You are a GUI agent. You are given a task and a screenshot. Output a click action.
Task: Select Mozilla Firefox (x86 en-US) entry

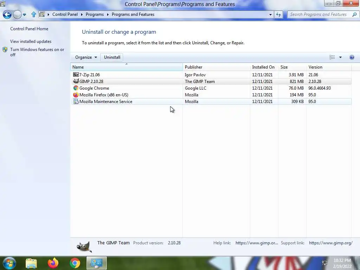[211, 95]
